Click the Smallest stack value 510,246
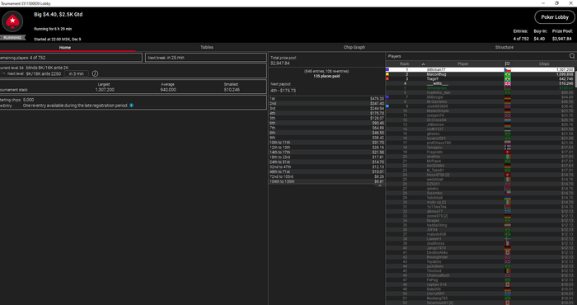The width and height of the screenshot is (577, 305). click(x=232, y=89)
